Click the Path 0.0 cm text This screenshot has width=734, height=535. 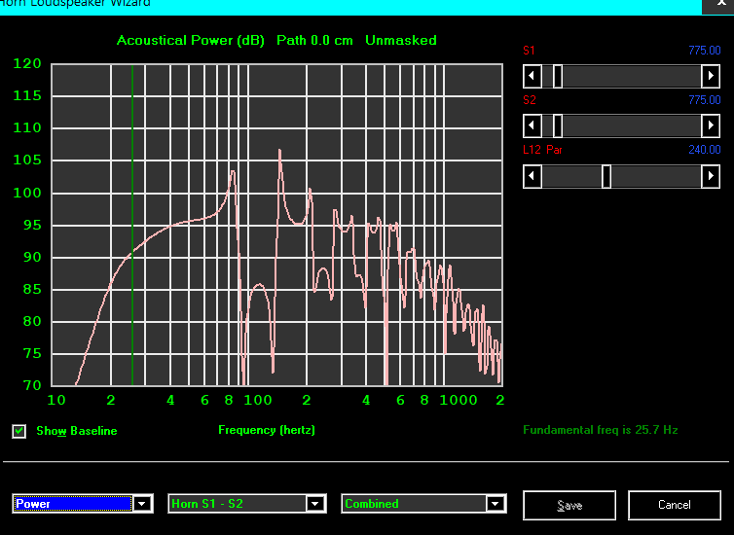(x=314, y=40)
